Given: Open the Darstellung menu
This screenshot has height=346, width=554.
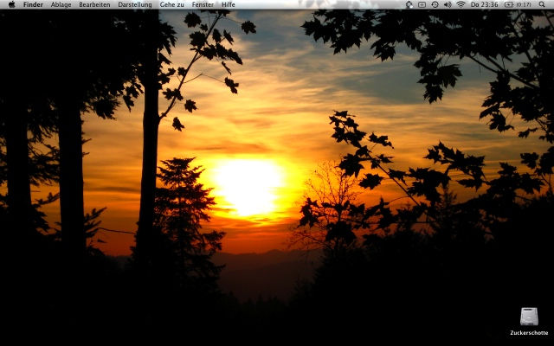Looking at the screenshot, I should click(135, 4).
